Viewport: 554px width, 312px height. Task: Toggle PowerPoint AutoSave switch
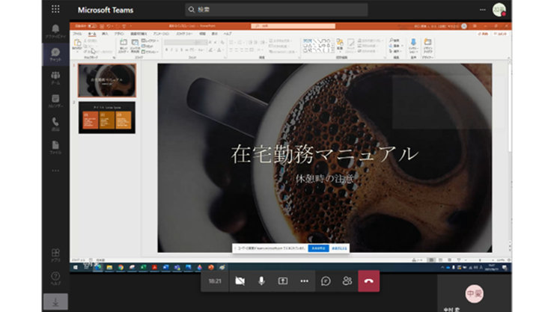pos(92,25)
